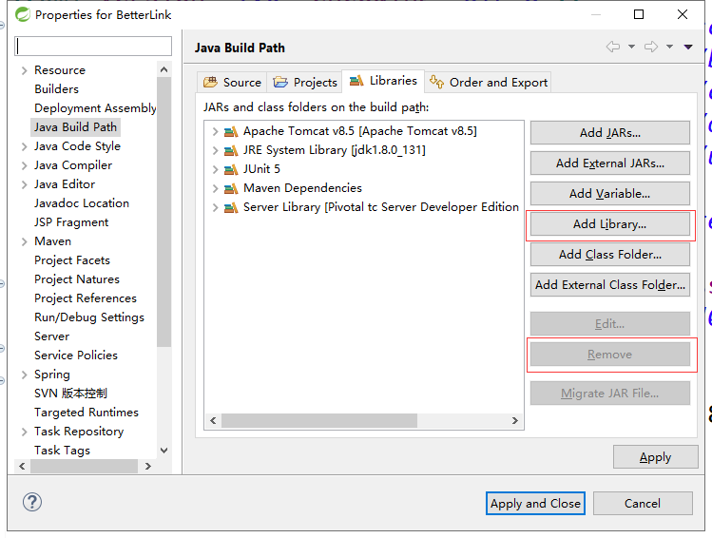Click Add External JARs... button
The width and height of the screenshot is (712, 538).
click(x=610, y=163)
